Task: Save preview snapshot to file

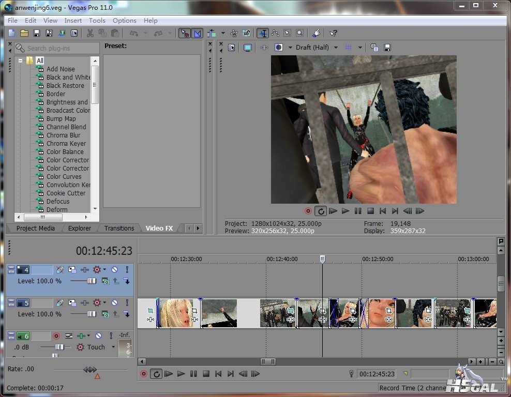Action: click(x=387, y=48)
